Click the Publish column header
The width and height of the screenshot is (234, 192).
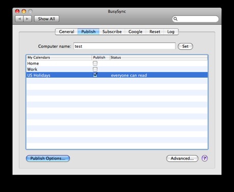(101, 57)
